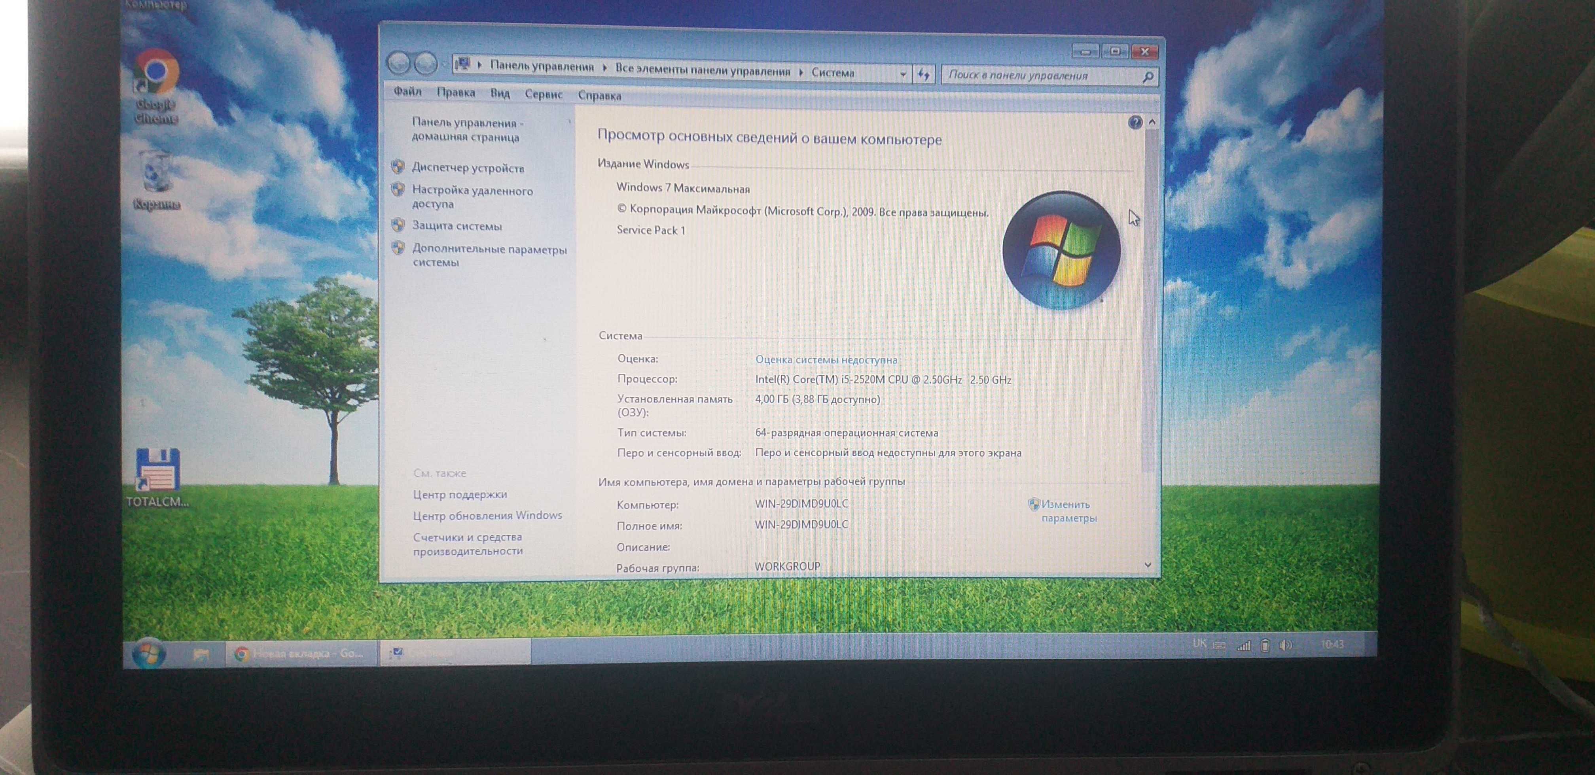The image size is (1595, 775).
Task: Open the battery tray icon
Action: [x=1265, y=646]
